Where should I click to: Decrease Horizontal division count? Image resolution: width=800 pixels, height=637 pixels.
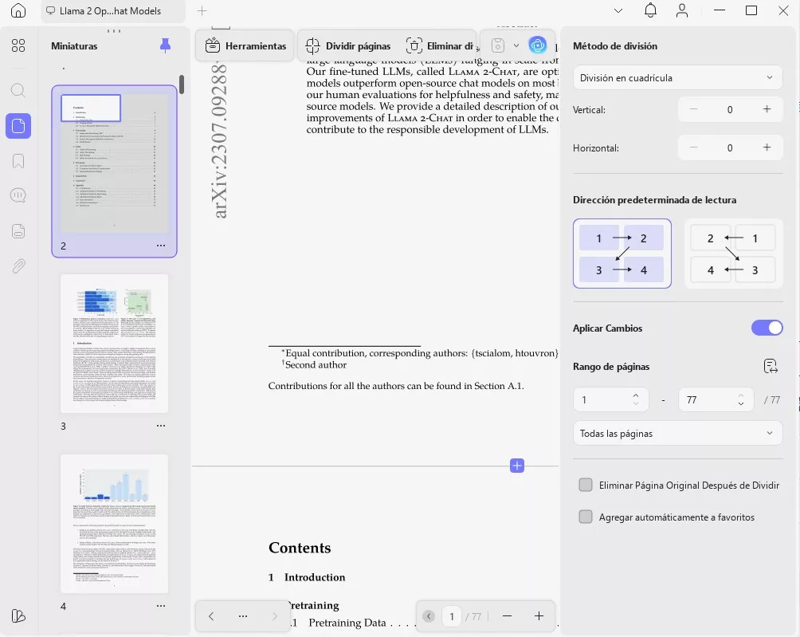click(x=693, y=147)
